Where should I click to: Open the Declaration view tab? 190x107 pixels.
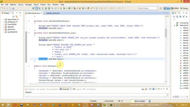pos(53,89)
